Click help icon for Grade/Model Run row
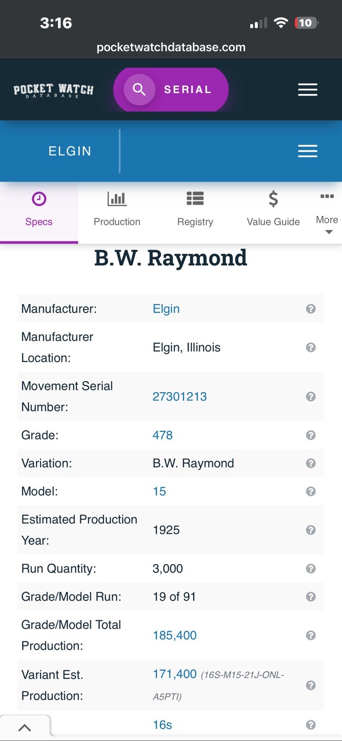342x741 pixels. pos(311,597)
